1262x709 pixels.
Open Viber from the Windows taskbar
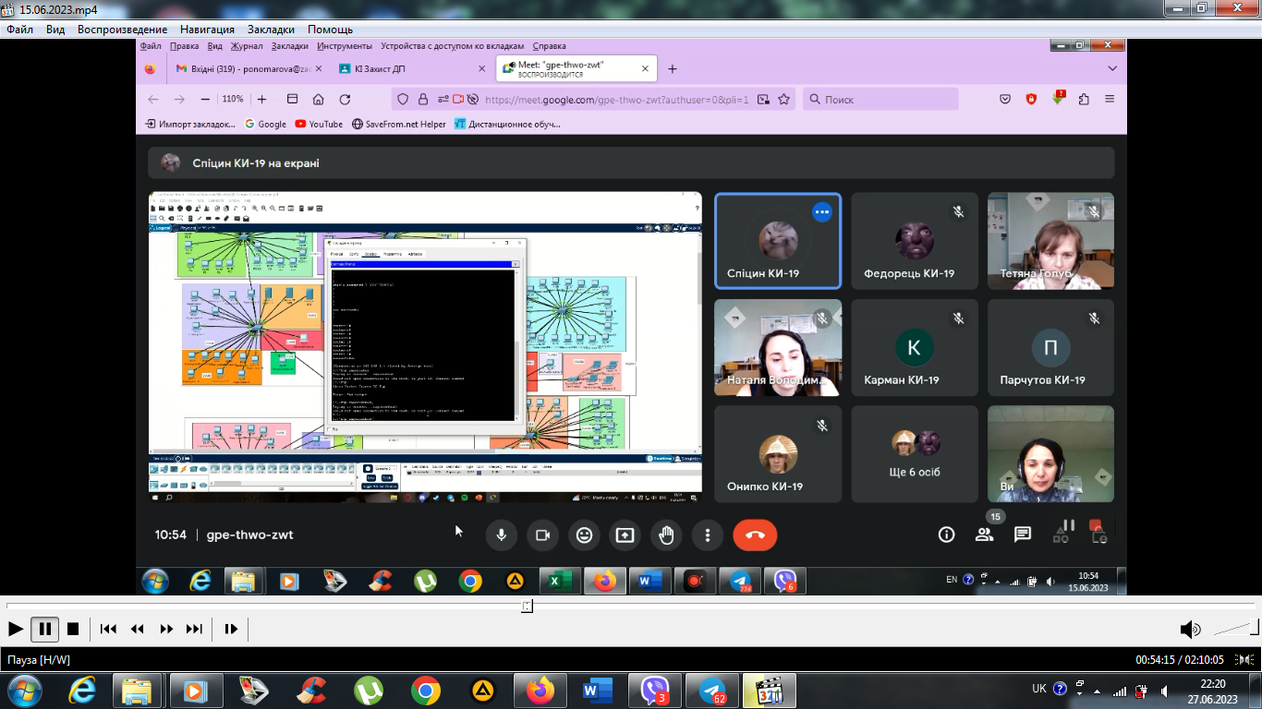[655, 691]
